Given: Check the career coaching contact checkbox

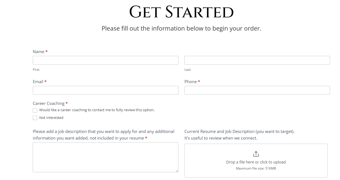Looking at the screenshot, I should tap(35, 110).
